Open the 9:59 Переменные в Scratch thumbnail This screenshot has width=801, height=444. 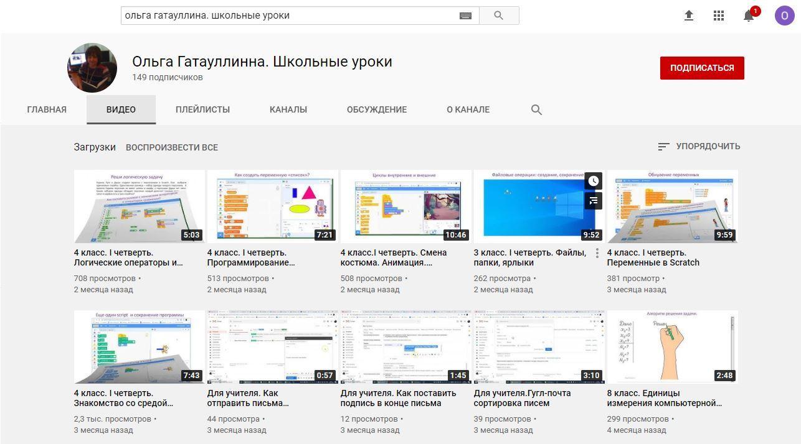click(x=672, y=206)
